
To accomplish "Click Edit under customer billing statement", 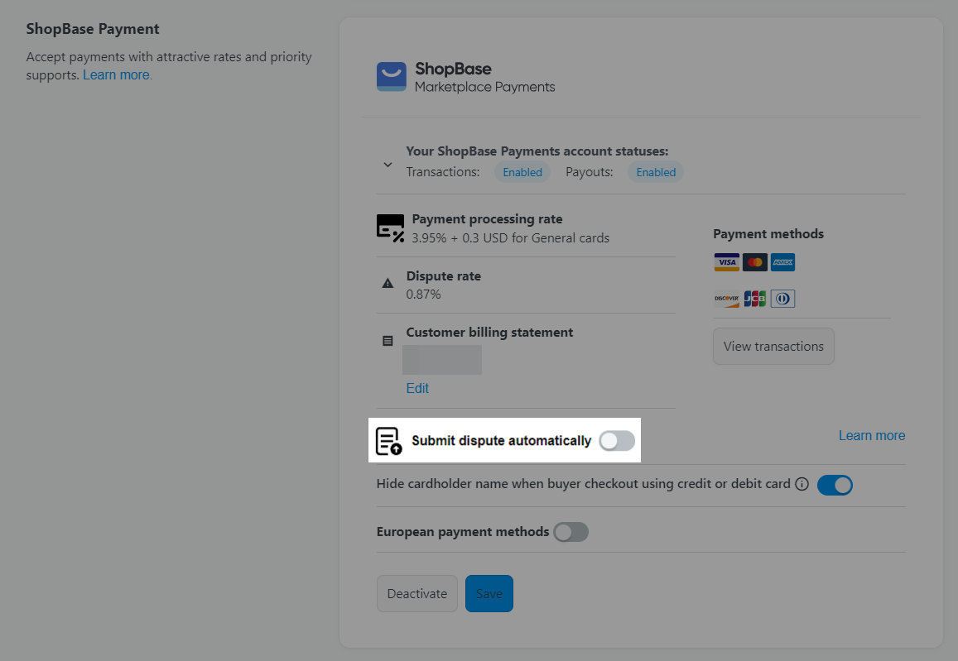I will tap(417, 388).
